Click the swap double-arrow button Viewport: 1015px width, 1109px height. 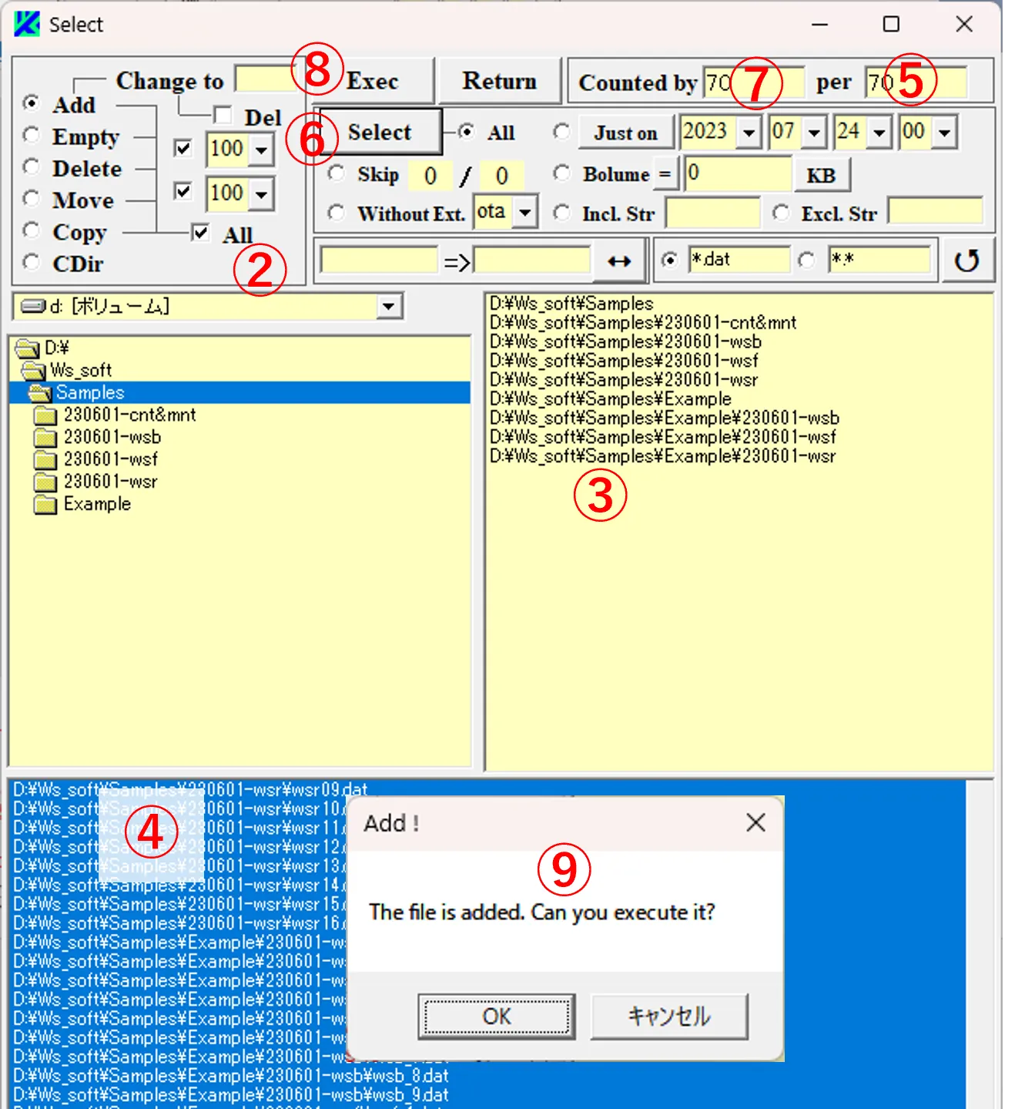tap(619, 261)
